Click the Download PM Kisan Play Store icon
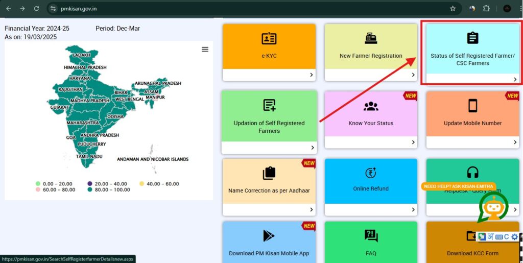Image resolution: width=523 pixels, height=263 pixels. pos(269,235)
